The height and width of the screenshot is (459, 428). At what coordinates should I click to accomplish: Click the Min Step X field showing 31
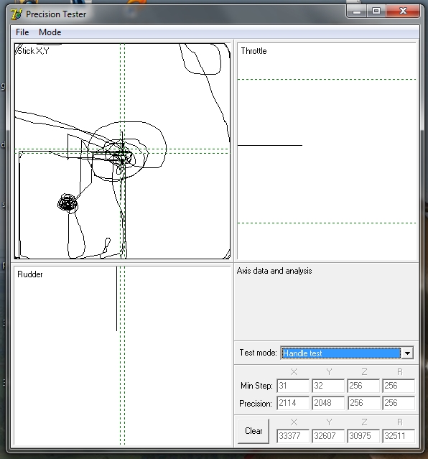(x=293, y=386)
